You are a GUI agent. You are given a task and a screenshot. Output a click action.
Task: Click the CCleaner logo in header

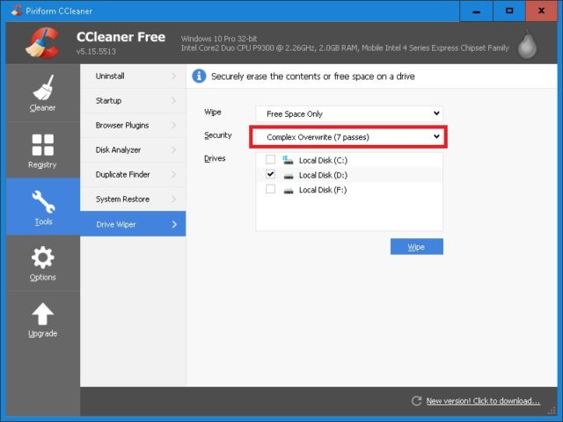(42, 43)
